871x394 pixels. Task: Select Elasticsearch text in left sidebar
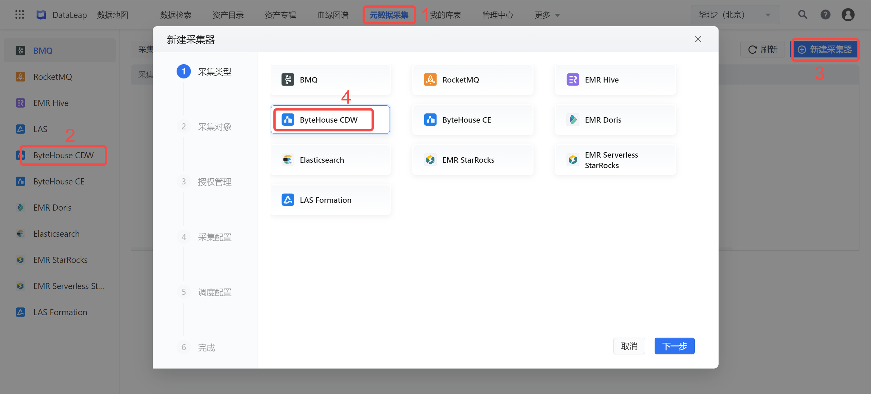pyautogui.click(x=56, y=234)
